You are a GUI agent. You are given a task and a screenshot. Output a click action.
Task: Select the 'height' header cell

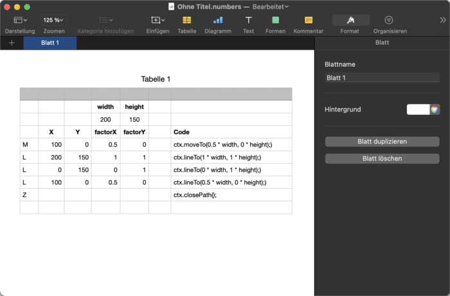coord(134,107)
